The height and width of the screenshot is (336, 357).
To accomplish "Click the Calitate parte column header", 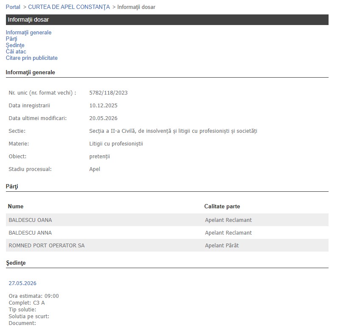I will tap(222, 206).
